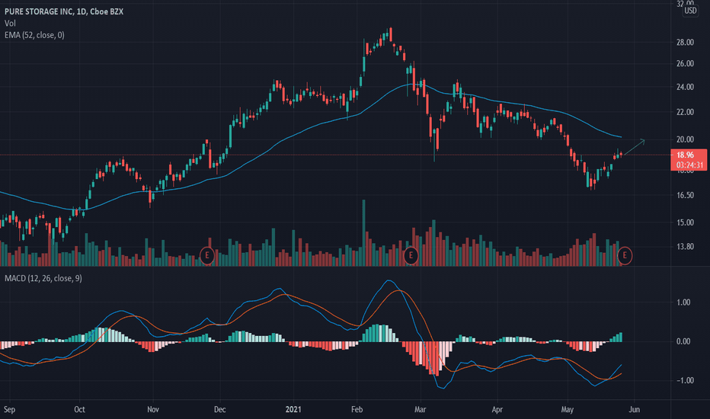Screen dimensions: 710x419
Task: Click the Oct label on time axis
Action: pyautogui.click(x=79, y=410)
